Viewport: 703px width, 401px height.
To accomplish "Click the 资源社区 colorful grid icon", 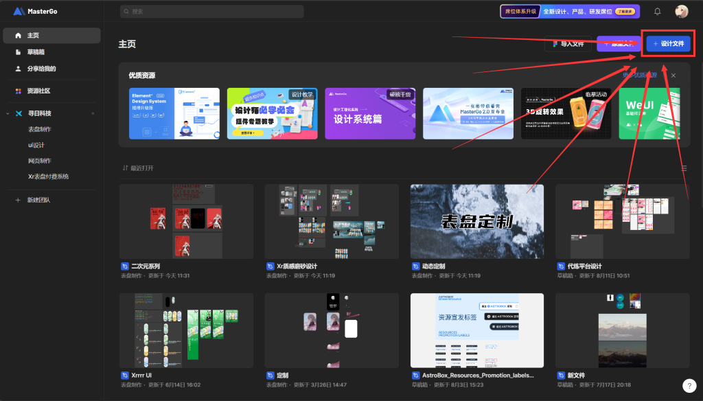I will click(19, 91).
